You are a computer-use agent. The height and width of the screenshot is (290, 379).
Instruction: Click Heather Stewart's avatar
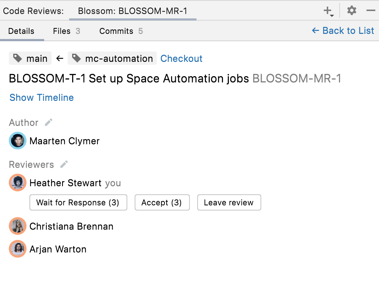[18, 183]
